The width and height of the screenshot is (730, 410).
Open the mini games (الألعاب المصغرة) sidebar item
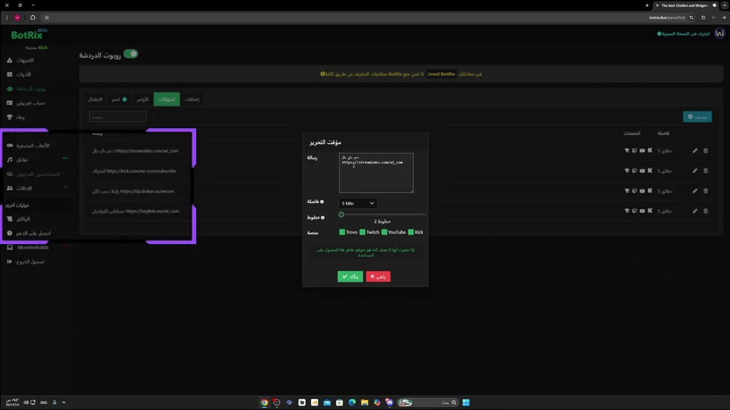point(28,146)
